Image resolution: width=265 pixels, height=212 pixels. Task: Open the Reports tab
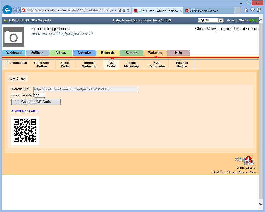point(131,53)
